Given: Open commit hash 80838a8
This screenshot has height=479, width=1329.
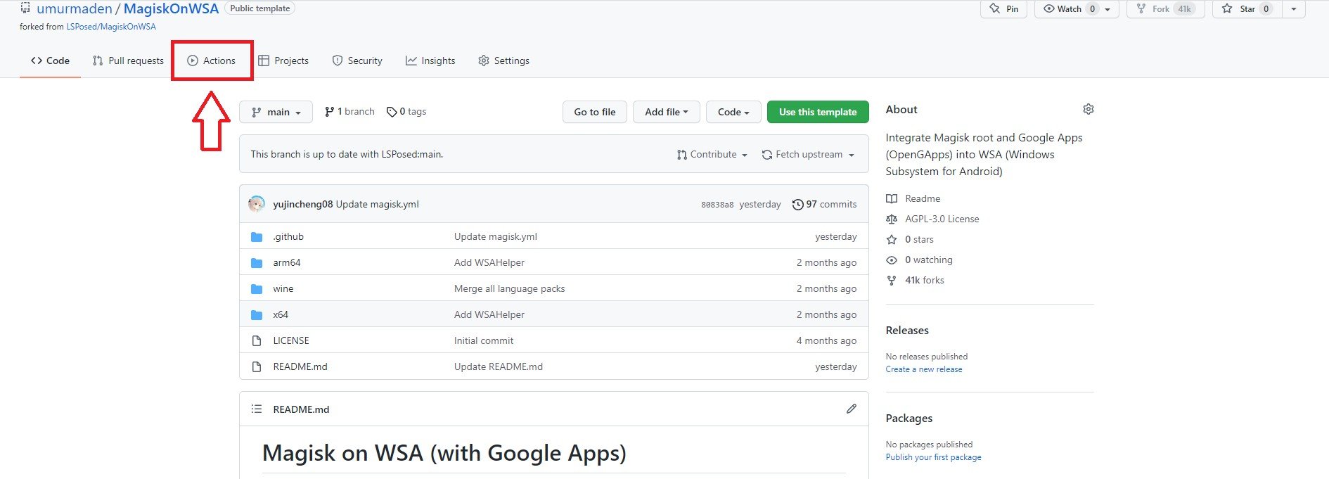Looking at the screenshot, I should [x=717, y=205].
